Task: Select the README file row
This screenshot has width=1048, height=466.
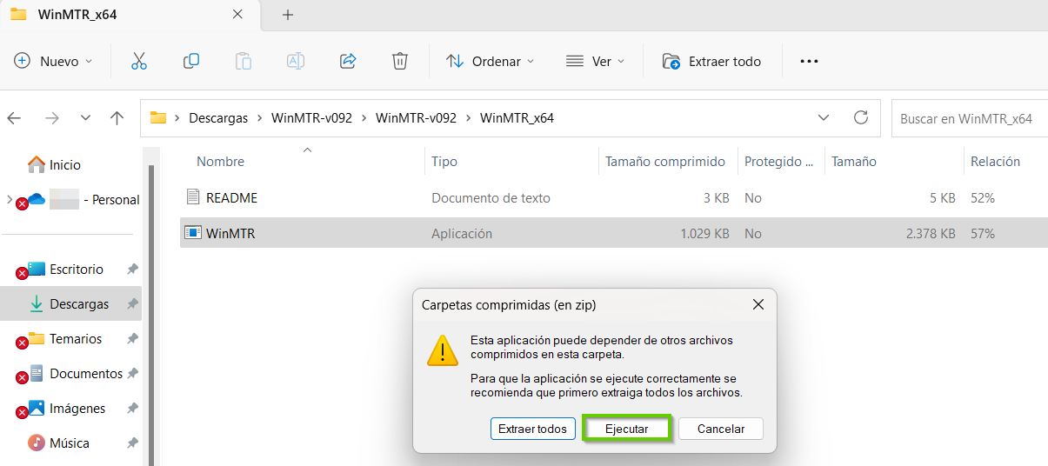Action: [x=613, y=197]
